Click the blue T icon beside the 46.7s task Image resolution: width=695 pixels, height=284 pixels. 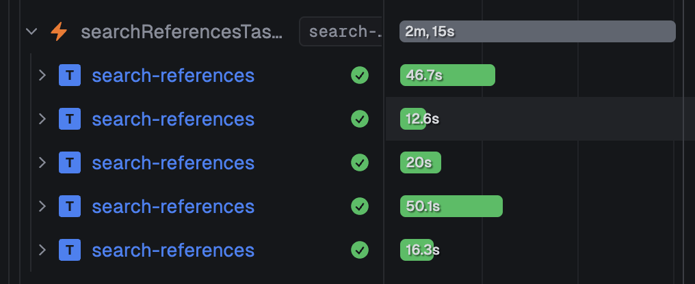point(70,75)
